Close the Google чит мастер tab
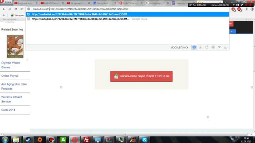Screen dimensions: 255x143 point(168,3)
